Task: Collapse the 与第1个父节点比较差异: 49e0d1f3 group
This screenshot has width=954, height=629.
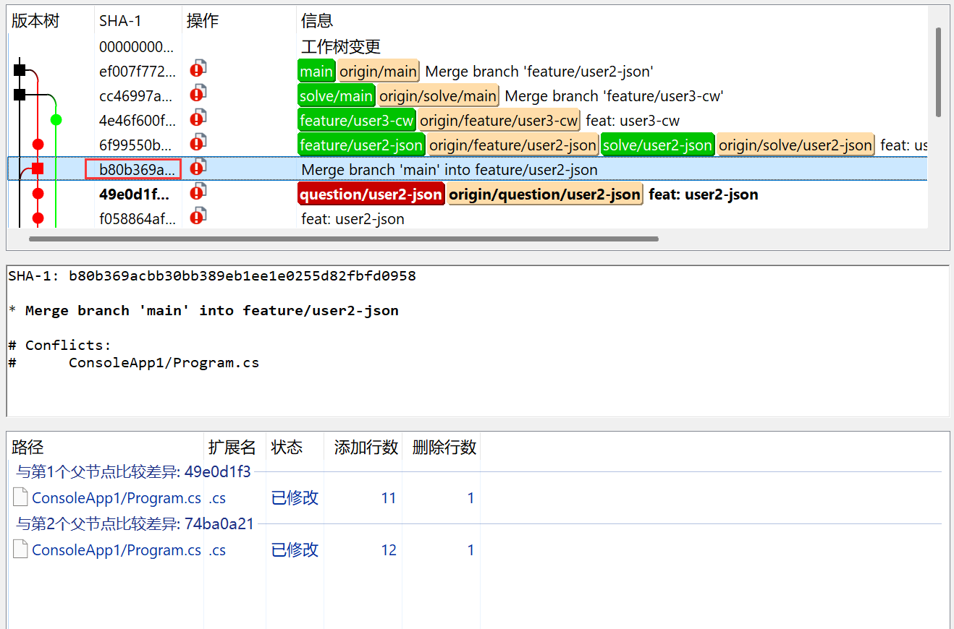Action: coord(133,471)
